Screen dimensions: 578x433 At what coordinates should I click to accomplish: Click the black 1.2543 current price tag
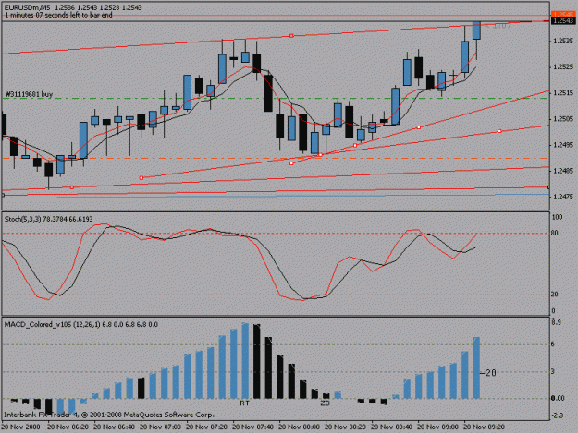[564, 21]
